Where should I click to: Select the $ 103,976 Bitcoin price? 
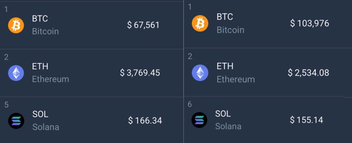point(310,23)
